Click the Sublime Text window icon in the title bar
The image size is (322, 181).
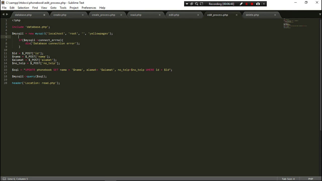click(3, 3)
